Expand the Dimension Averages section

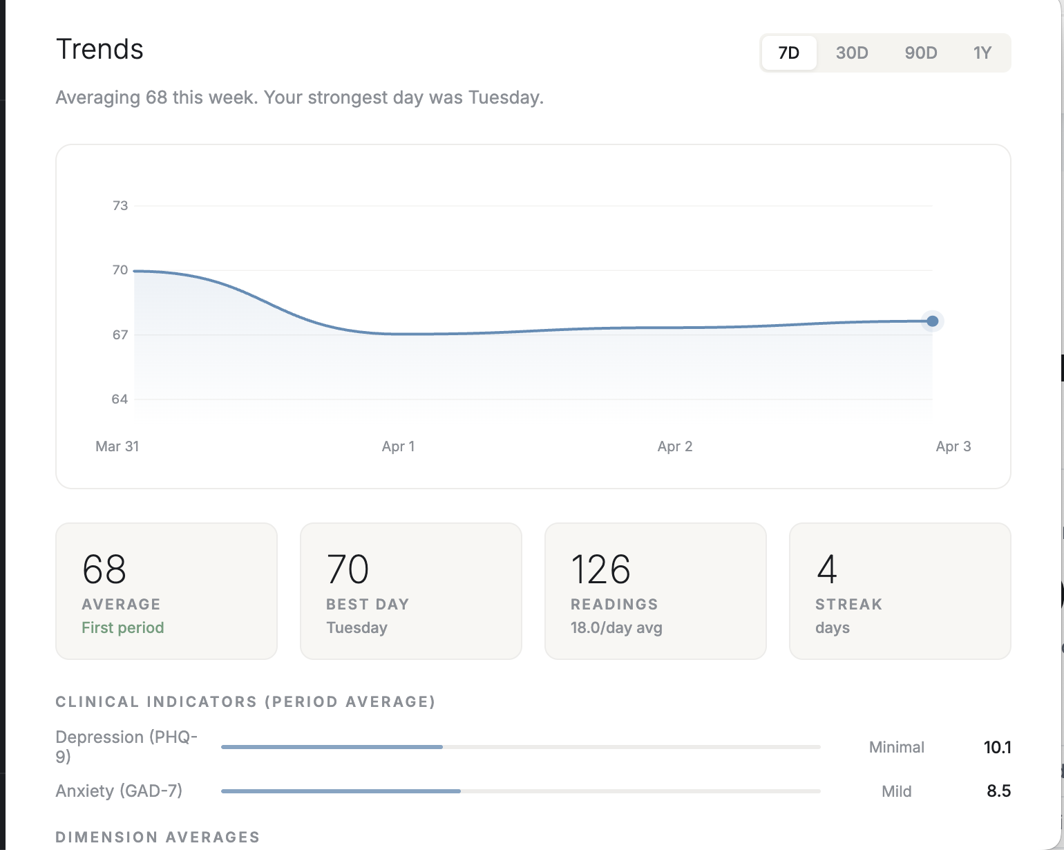(158, 836)
